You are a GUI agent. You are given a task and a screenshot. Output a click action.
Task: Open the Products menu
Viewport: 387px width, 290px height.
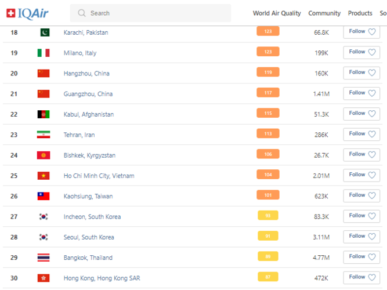(x=360, y=13)
